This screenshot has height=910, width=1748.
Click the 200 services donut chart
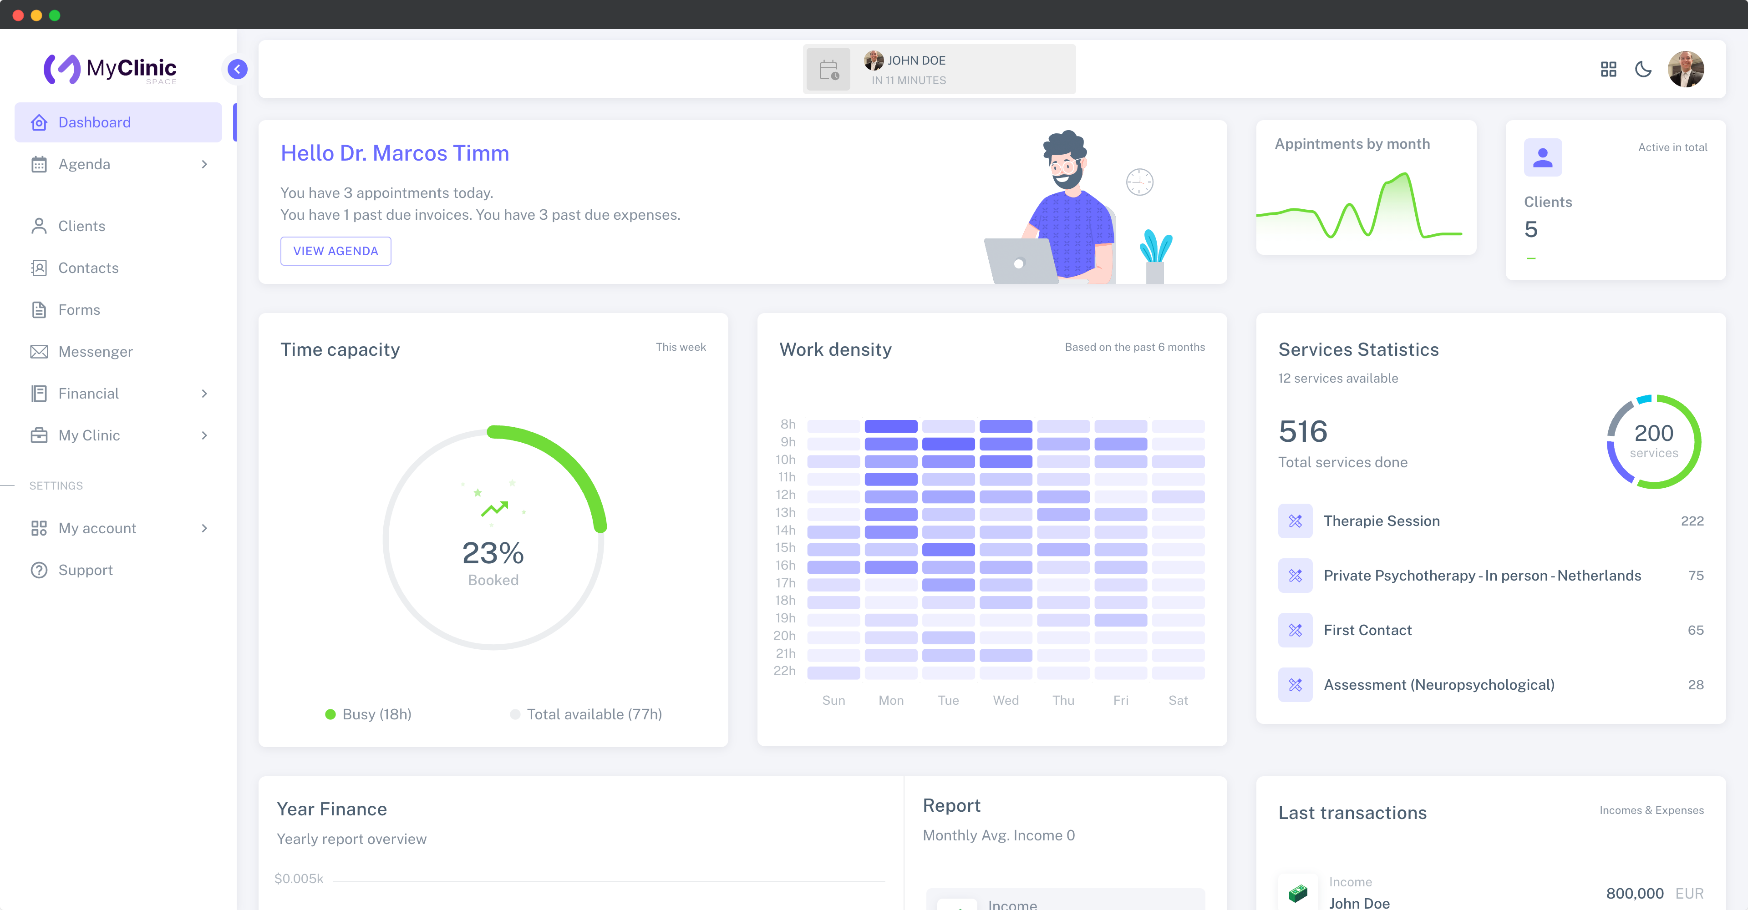coord(1654,441)
